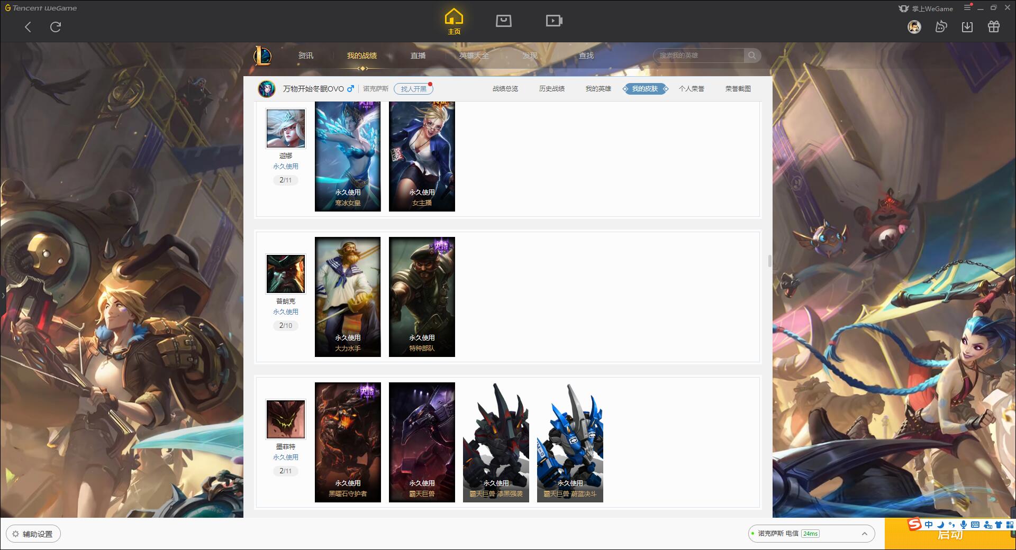Screen dimensions: 1016x550
Task: Open the 掌上WeGame mobile app link
Action: pyautogui.click(x=926, y=8)
